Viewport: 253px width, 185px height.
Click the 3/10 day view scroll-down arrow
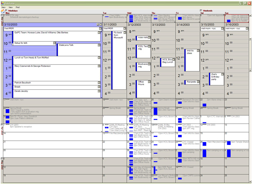point(101,97)
